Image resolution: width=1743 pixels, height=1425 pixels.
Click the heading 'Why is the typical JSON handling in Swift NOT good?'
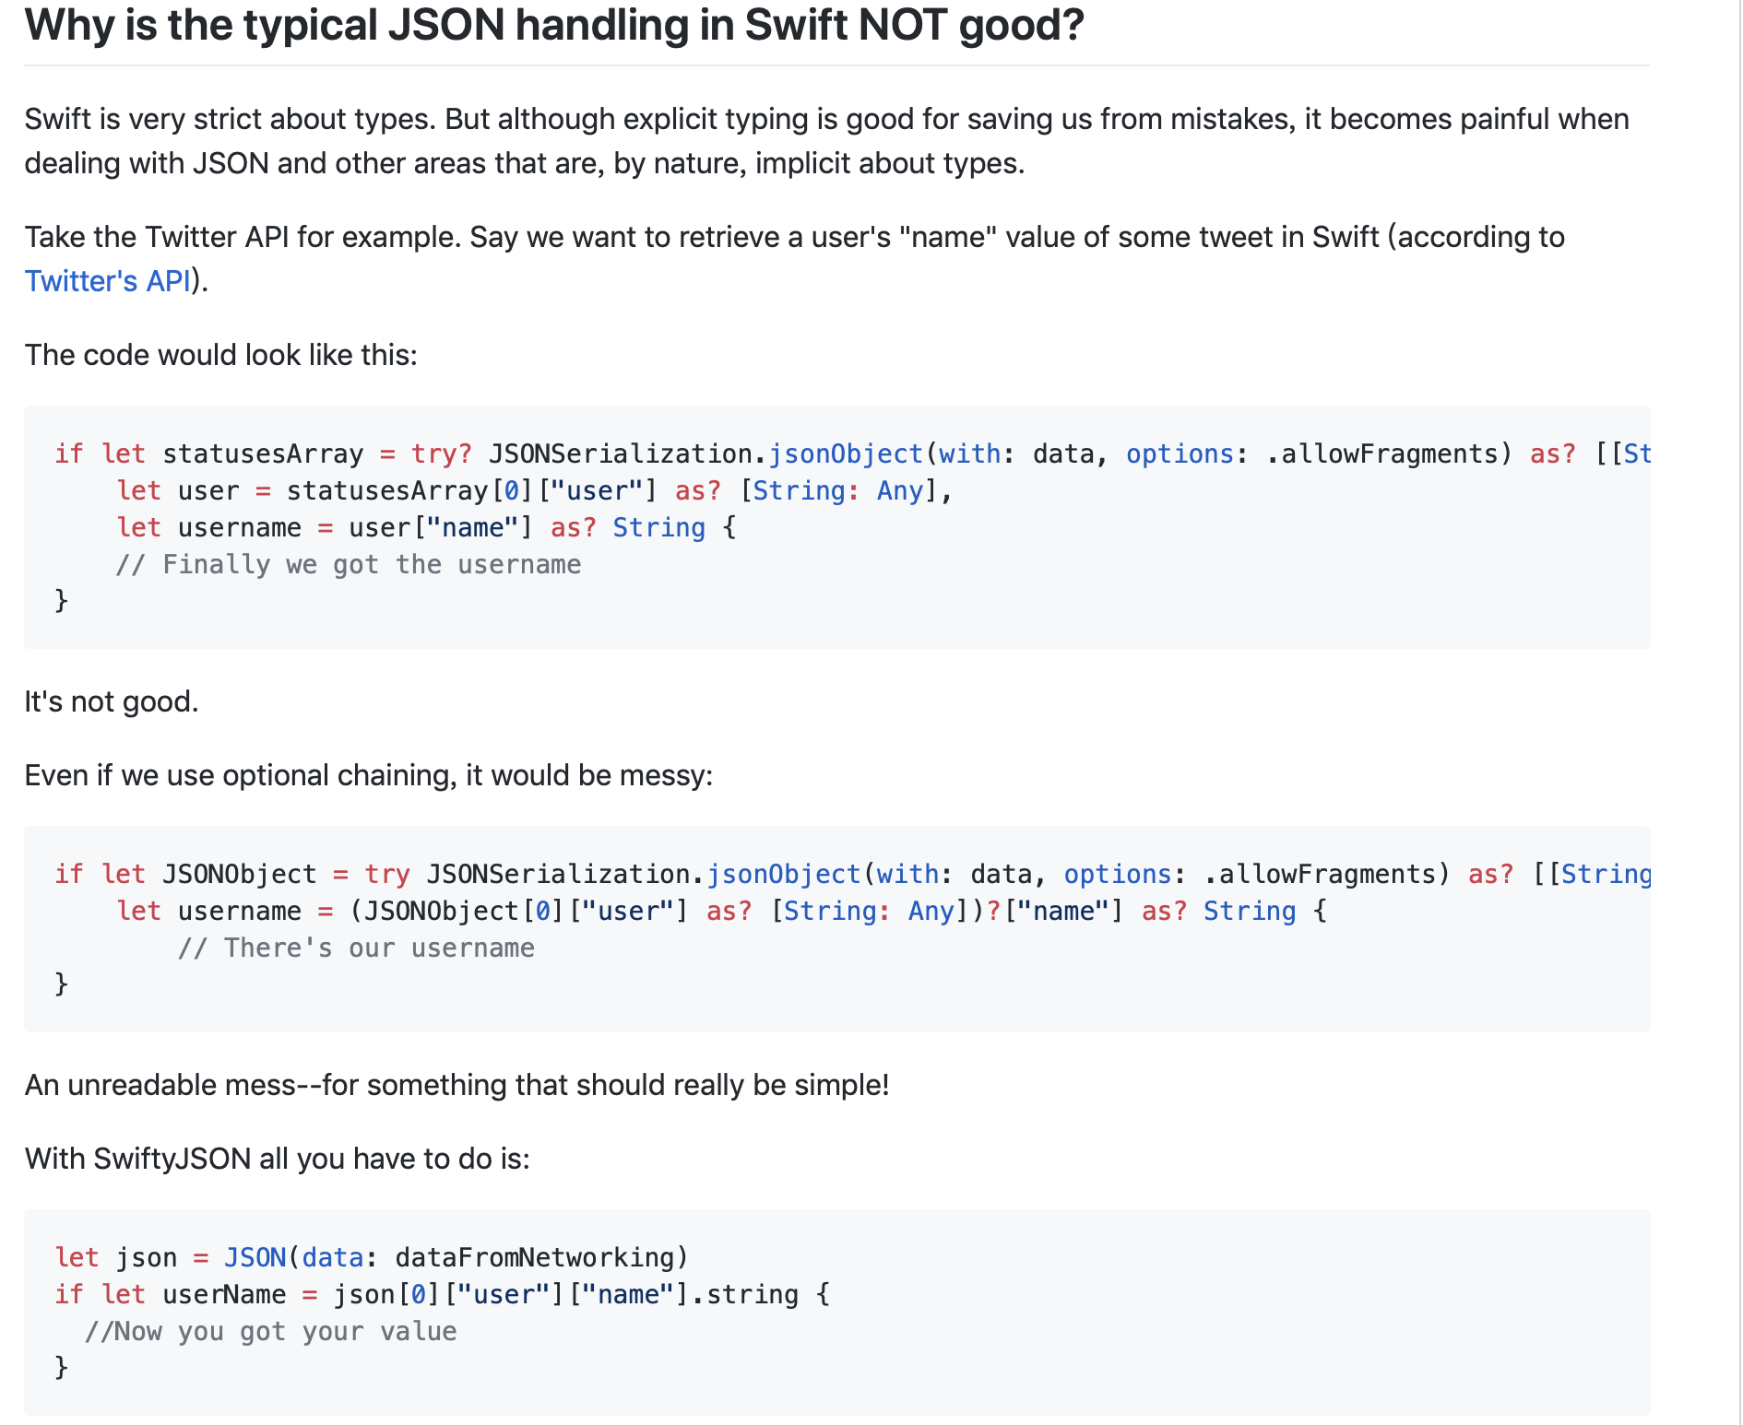pos(554,25)
